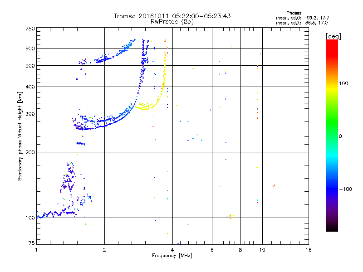The width and height of the screenshot is (363, 272).
Task: Click the height axis tick label "200"
Action: click(30, 152)
